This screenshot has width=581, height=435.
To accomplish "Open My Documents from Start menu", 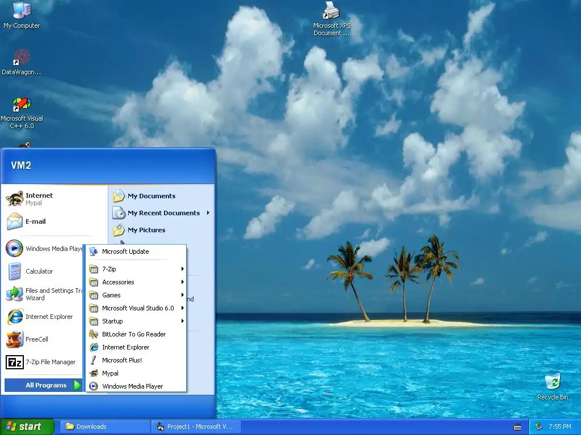I will pyautogui.click(x=161, y=195).
